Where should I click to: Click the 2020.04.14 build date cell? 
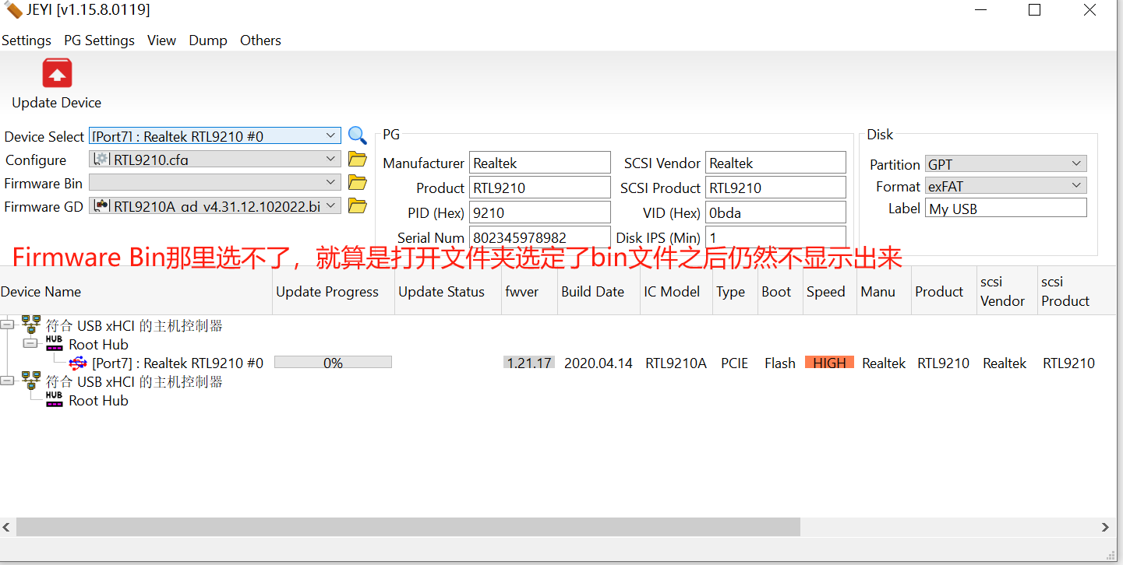pyautogui.click(x=599, y=363)
